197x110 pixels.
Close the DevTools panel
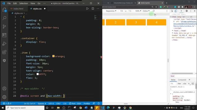pyautogui.click(x=195, y=11)
